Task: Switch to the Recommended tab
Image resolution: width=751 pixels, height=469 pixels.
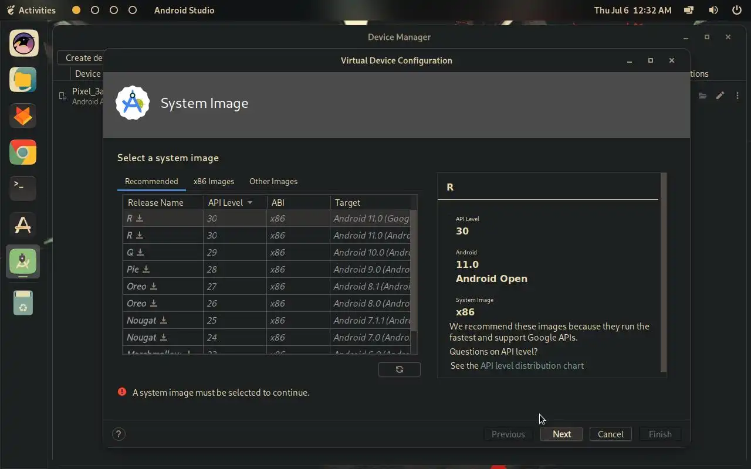Action: [151, 181]
